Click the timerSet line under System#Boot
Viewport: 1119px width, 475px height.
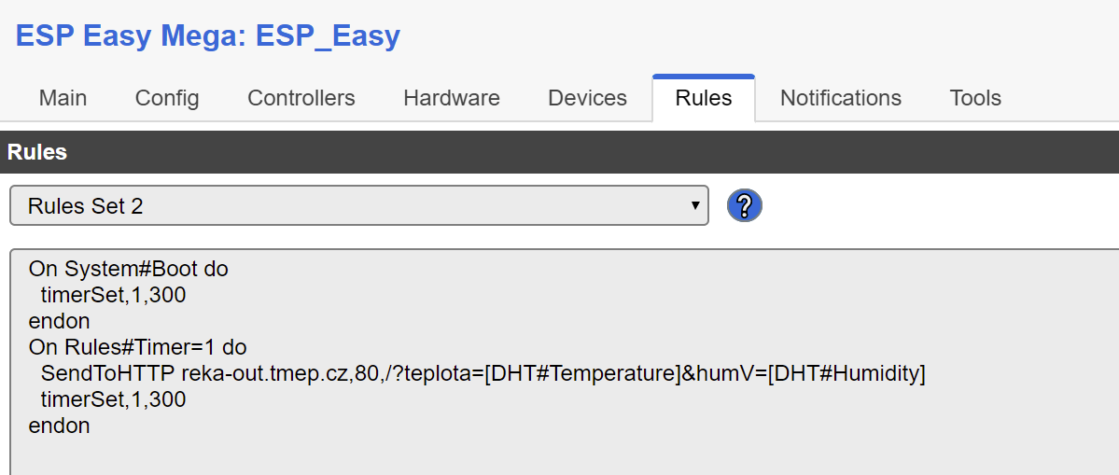113,295
